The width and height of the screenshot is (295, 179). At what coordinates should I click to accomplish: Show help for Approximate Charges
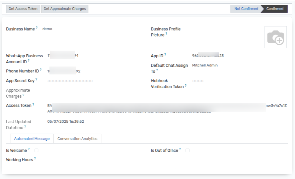[x=23, y=95]
